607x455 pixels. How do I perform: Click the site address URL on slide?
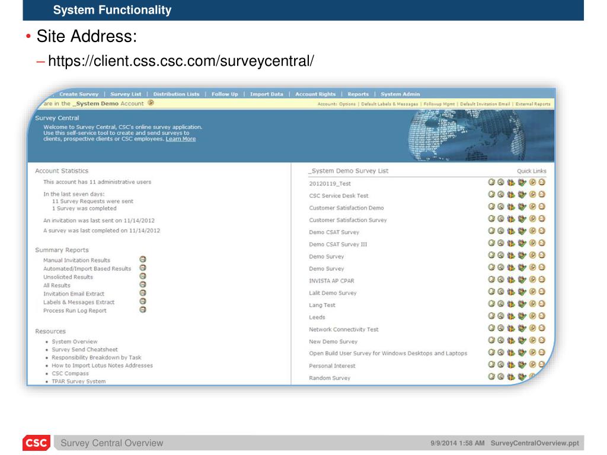181,61
